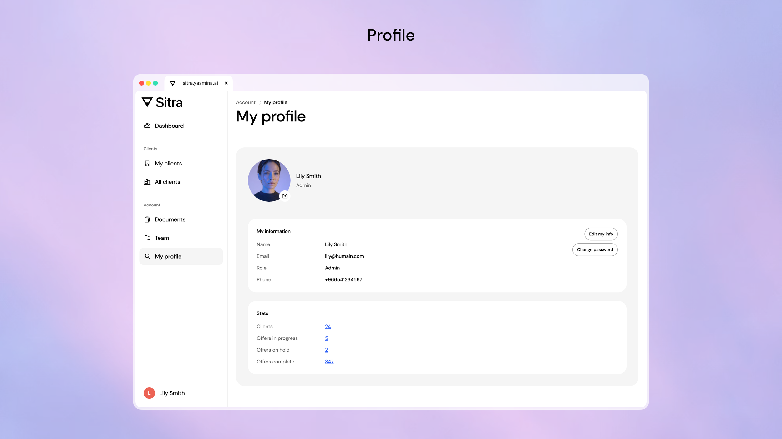This screenshot has height=439, width=782.
Task: Select My profile in sidebar
Action: pos(181,256)
